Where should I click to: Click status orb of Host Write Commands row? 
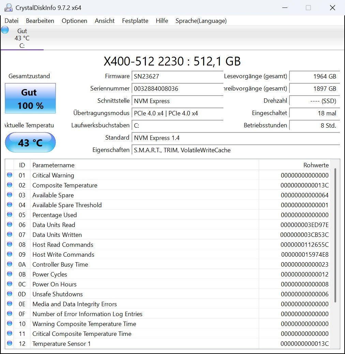[10, 254]
